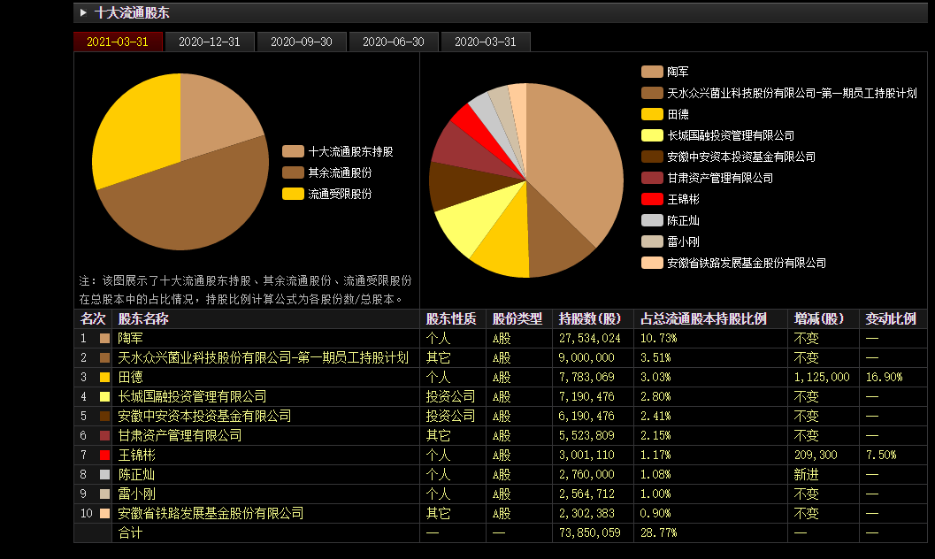This screenshot has width=935, height=559.
Task: Click 十大流通股东持股 legend color swatch
Action: pyautogui.click(x=293, y=151)
